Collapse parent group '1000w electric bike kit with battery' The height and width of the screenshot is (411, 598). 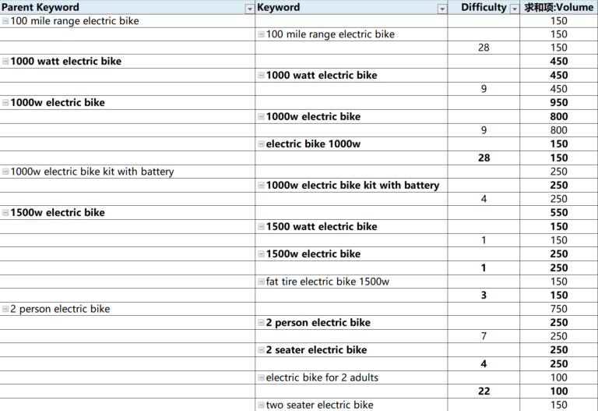tap(5, 172)
